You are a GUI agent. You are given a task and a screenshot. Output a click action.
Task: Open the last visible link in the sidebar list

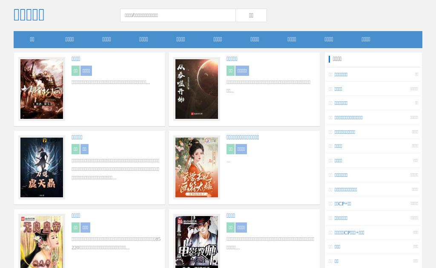click(x=336, y=261)
